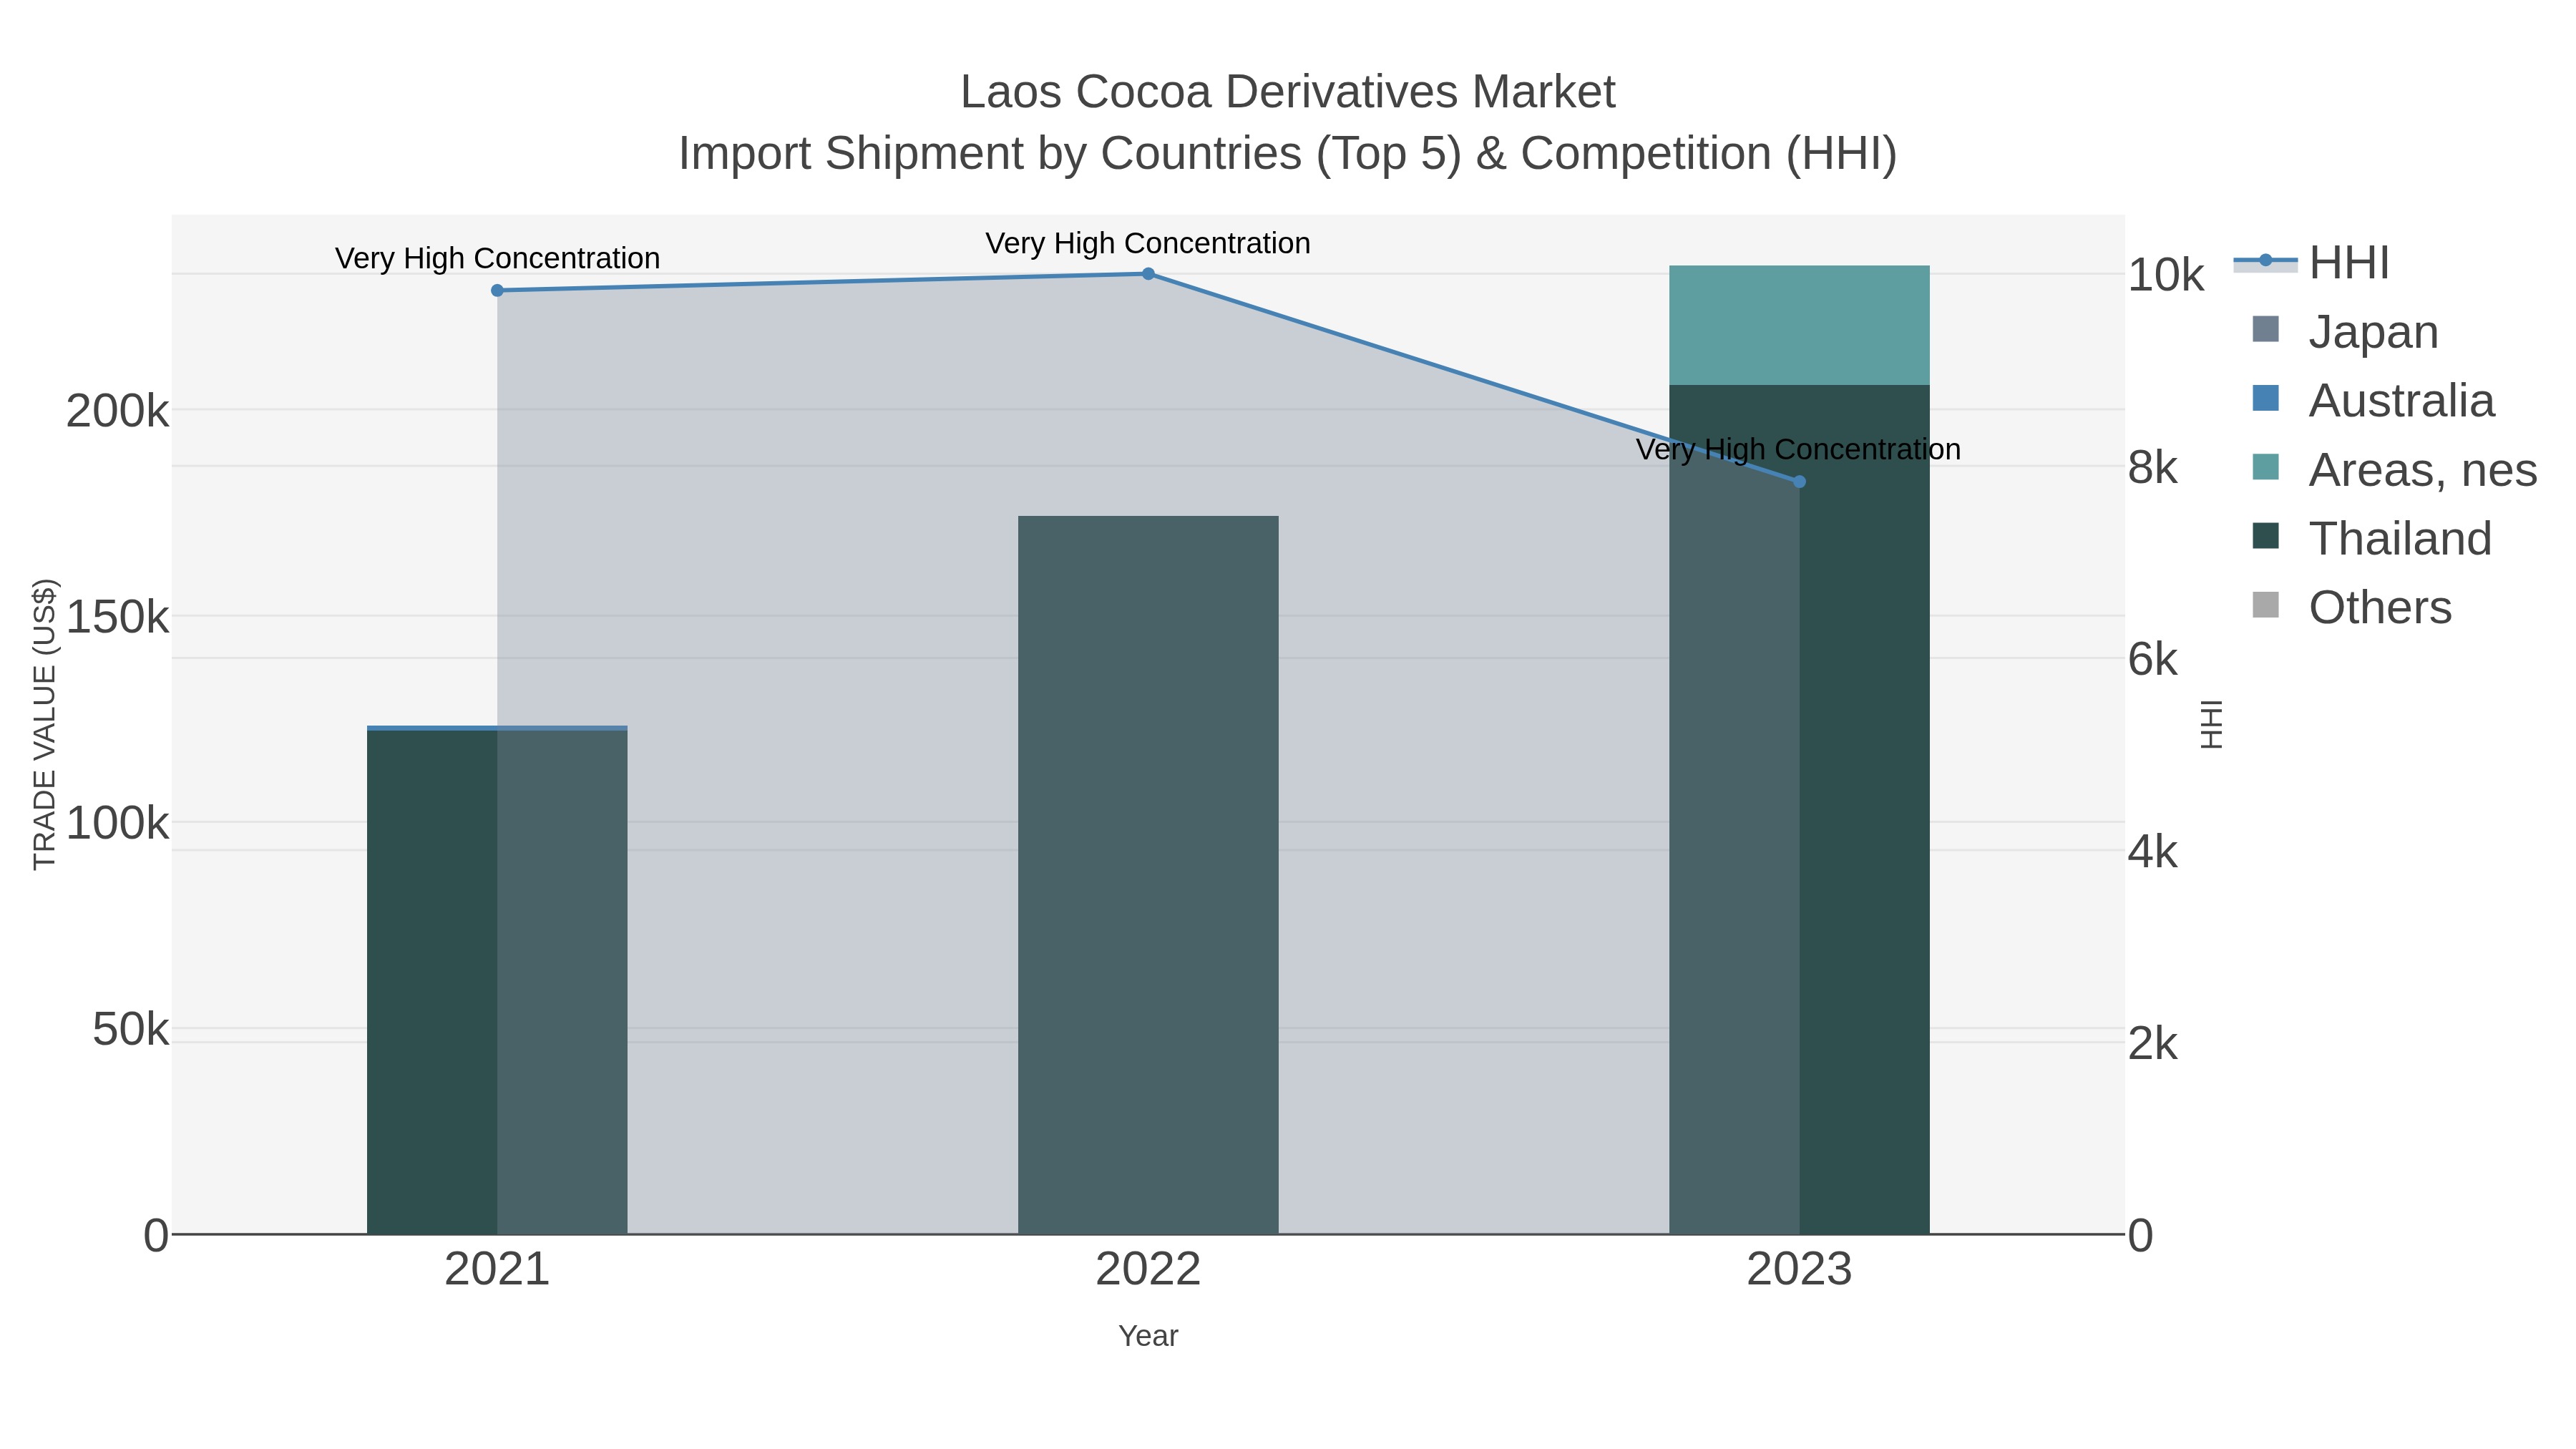Click the 100k left axis tick
2576x1449 pixels.
[117, 824]
